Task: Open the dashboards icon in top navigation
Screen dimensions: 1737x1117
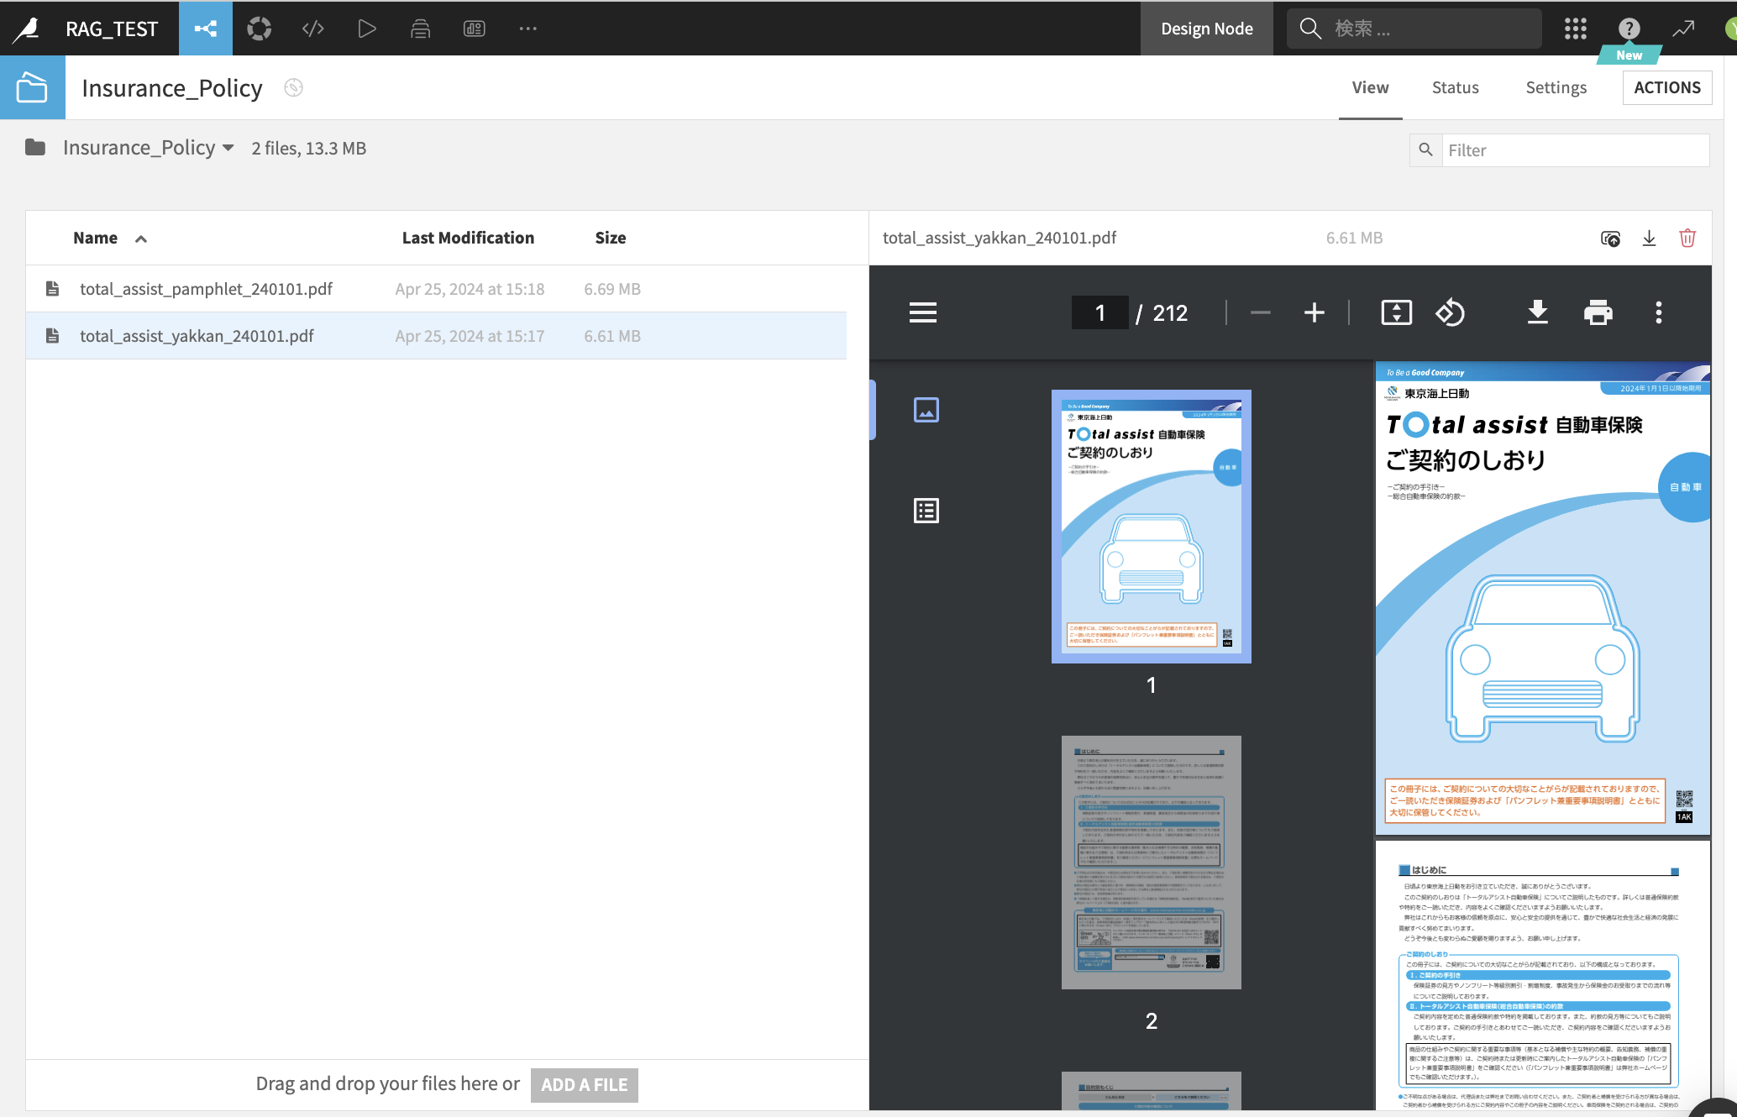Action: 474,29
